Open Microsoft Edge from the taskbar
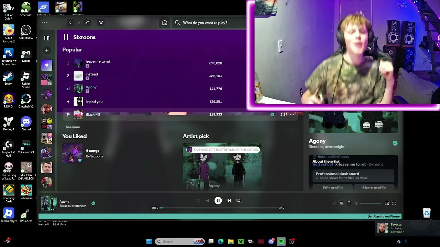The width and height of the screenshot is (440, 247). pos(221,242)
